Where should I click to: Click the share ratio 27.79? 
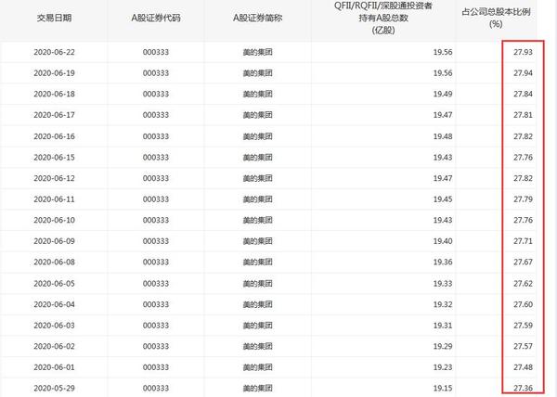click(x=523, y=199)
